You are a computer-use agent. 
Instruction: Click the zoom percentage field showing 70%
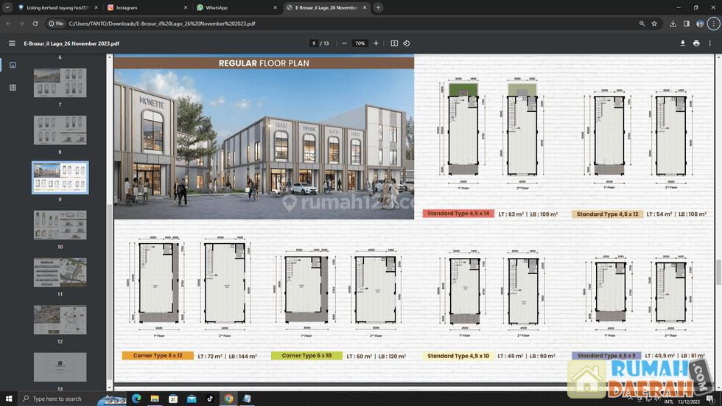click(360, 43)
